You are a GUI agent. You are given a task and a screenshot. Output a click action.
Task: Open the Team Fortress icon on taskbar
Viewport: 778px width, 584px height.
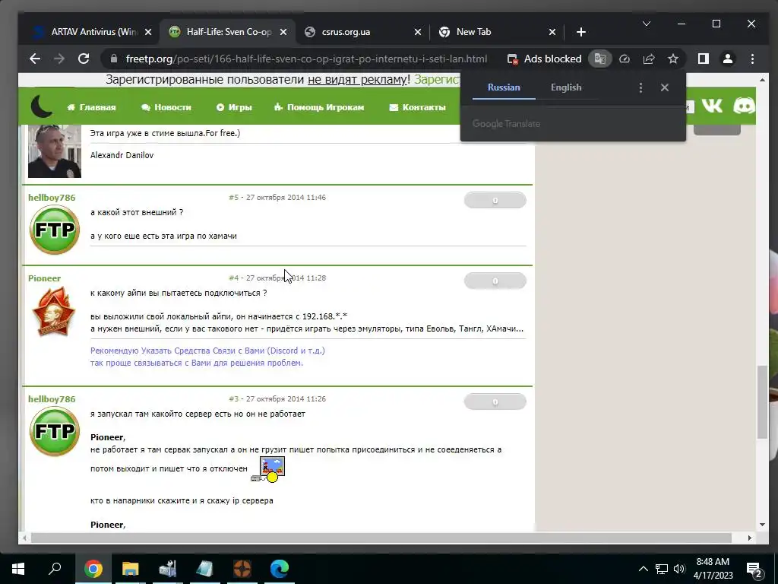click(x=242, y=569)
